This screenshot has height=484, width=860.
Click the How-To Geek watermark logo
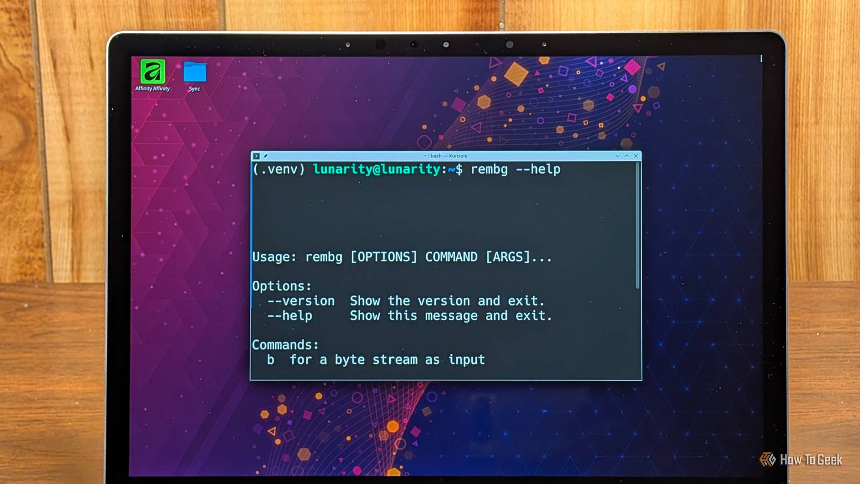coord(801,460)
